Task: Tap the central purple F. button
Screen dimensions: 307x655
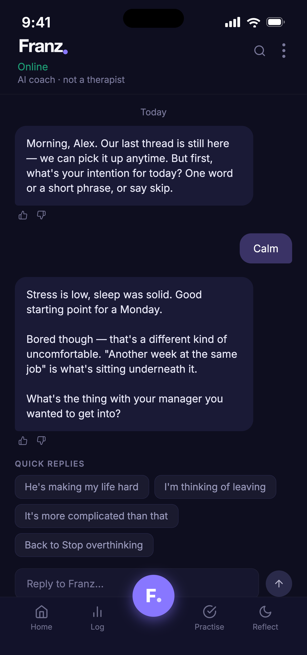Action: [x=153, y=596]
